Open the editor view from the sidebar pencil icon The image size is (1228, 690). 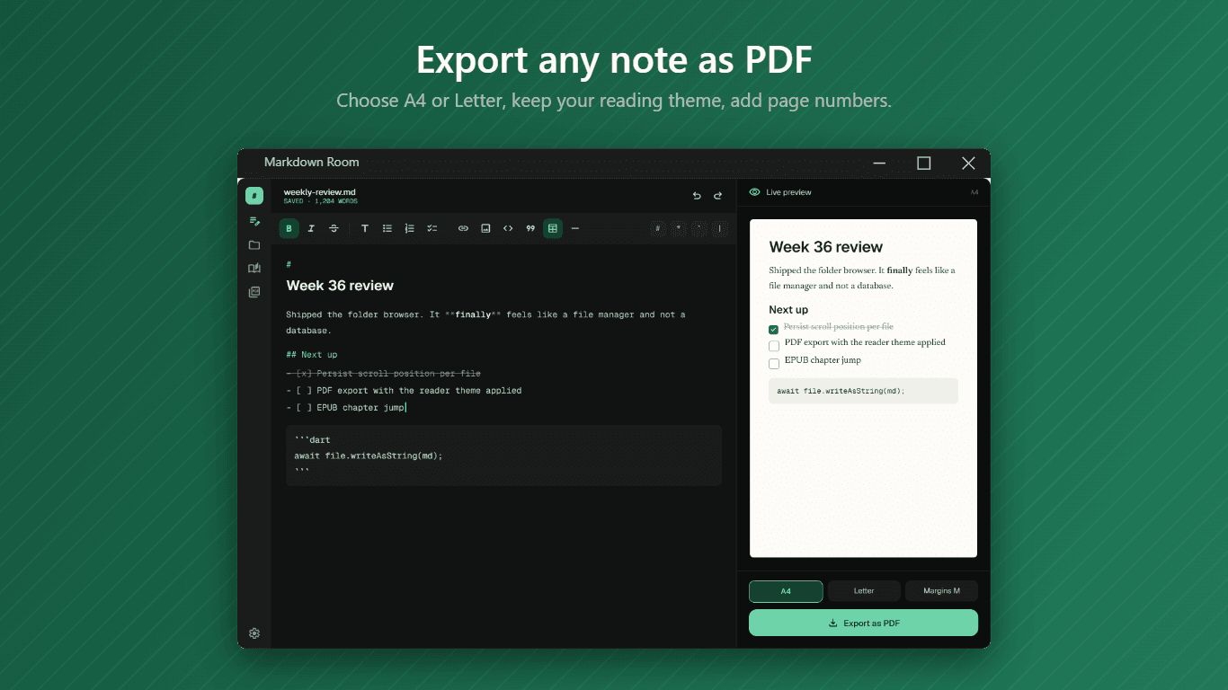coord(254,221)
